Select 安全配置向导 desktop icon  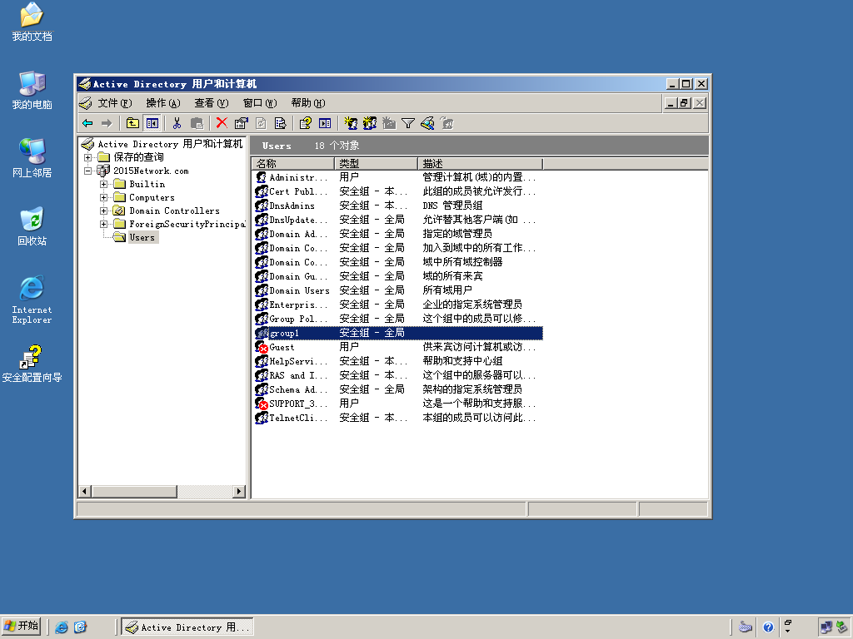tap(32, 364)
